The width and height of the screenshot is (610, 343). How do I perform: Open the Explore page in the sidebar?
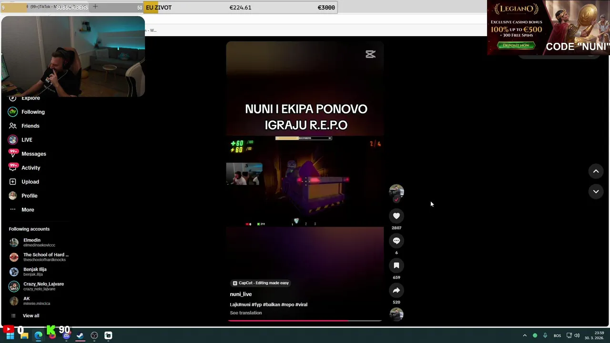(x=30, y=98)
